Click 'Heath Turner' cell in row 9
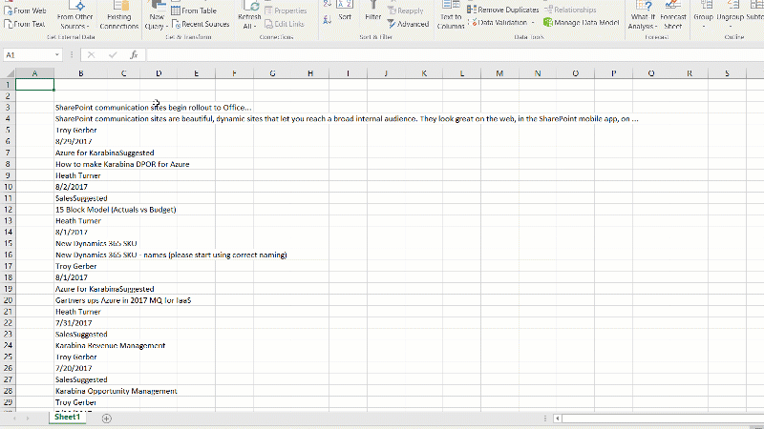 click(x=78, y=175)
